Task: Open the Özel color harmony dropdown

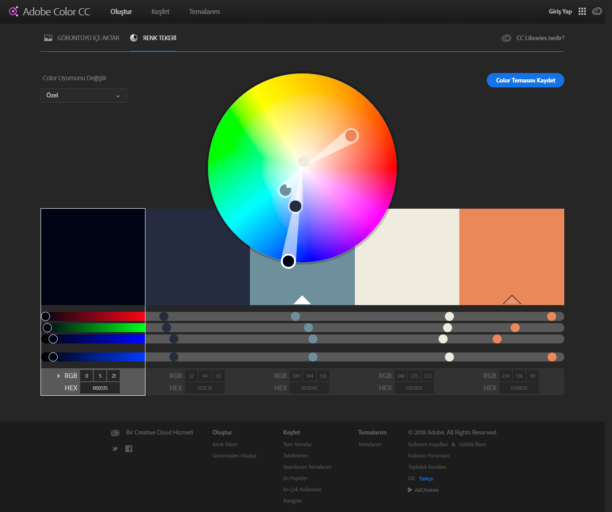Action: click(x=84, y=96)
